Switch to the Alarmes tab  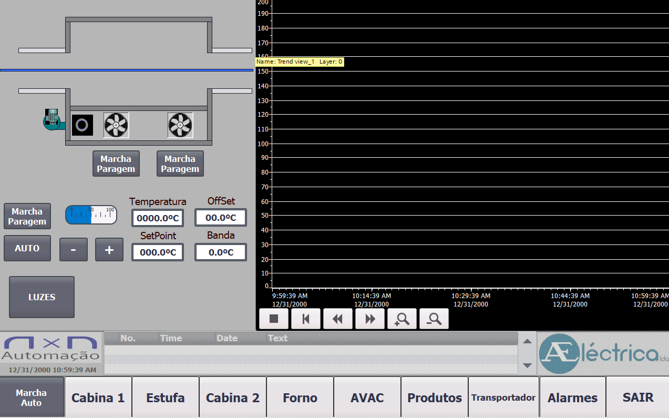(572, 398)
